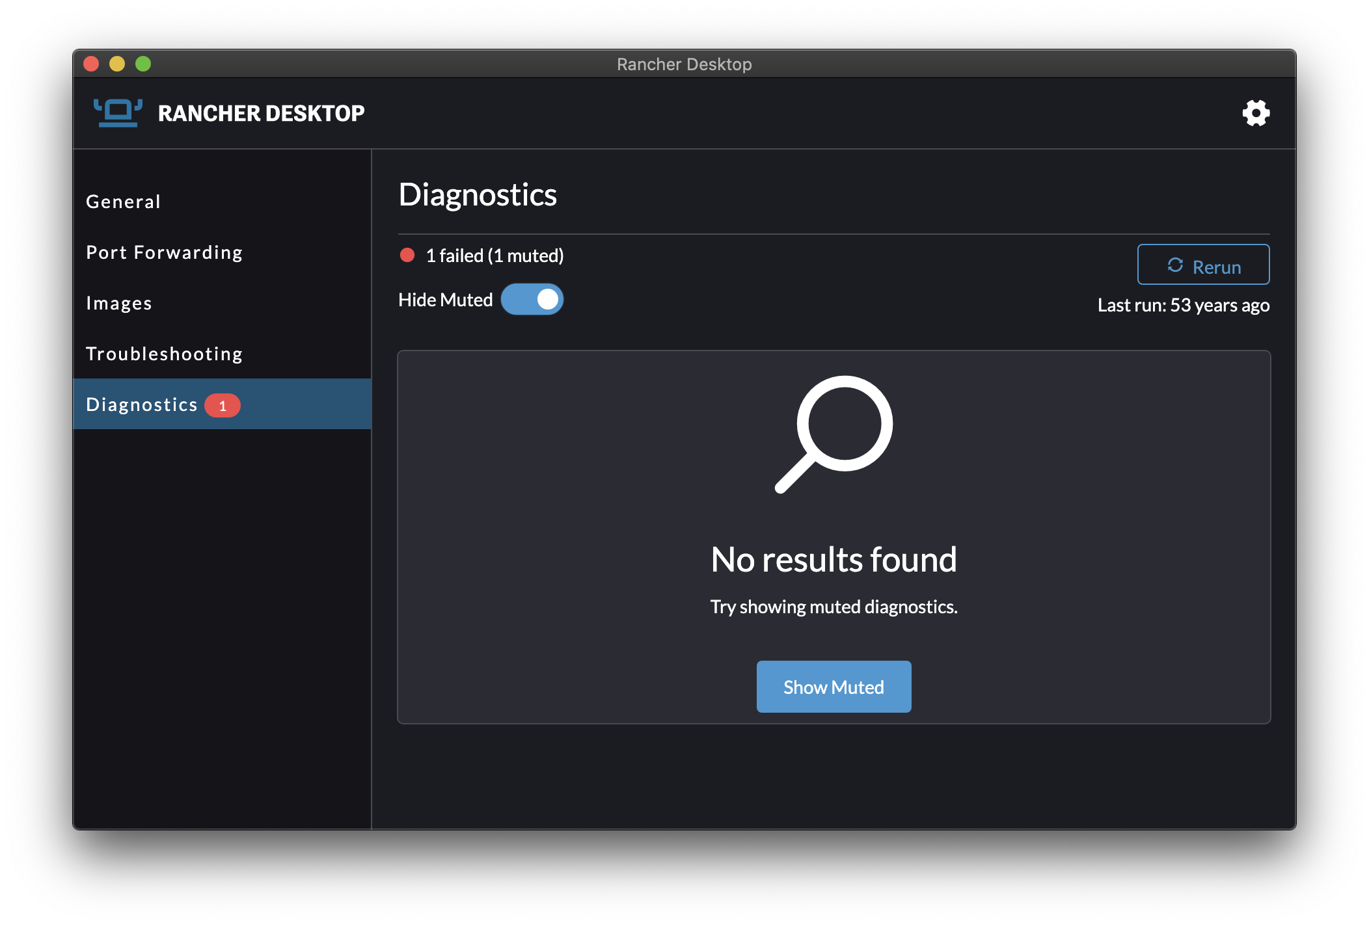Open the settings gear icon

(1255, 112)
